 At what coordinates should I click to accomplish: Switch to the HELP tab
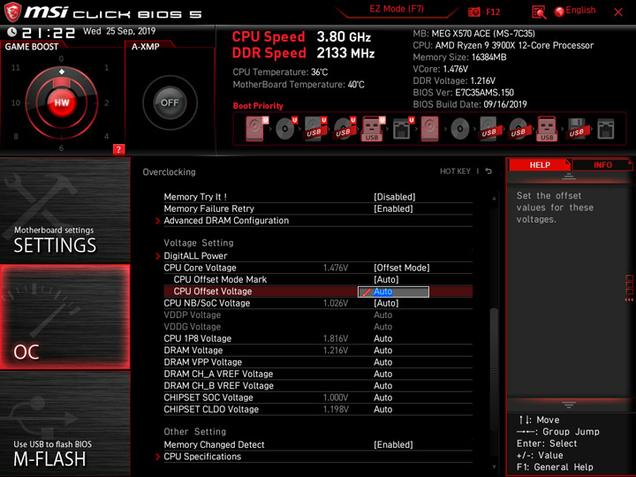coord(540,164)
